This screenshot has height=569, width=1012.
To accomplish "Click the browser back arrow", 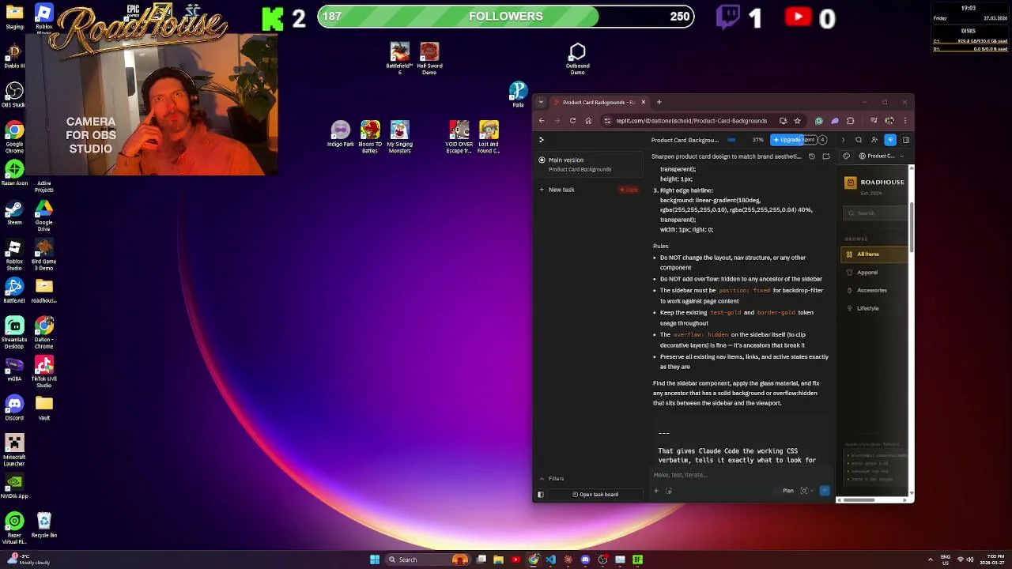I will pos(542,121).
